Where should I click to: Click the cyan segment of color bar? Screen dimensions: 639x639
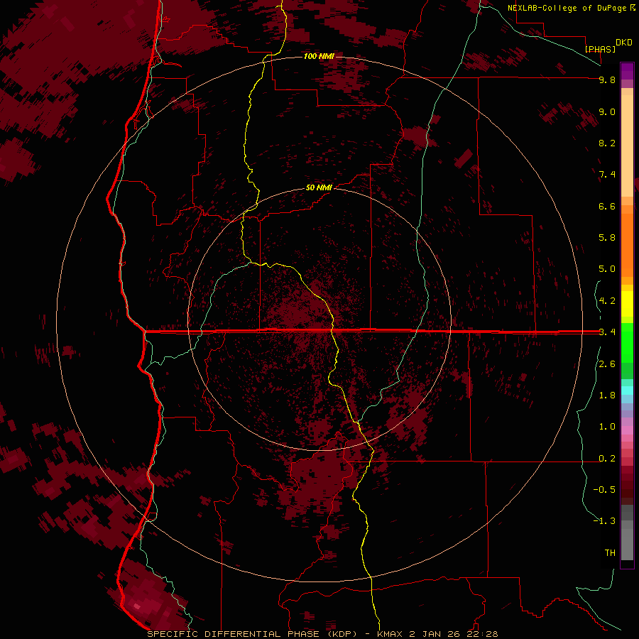[x=627, y=390]
